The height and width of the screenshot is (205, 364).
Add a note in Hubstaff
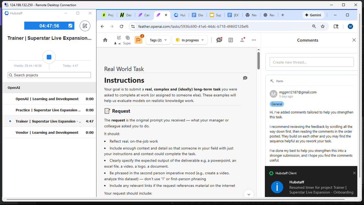[85, 26]
